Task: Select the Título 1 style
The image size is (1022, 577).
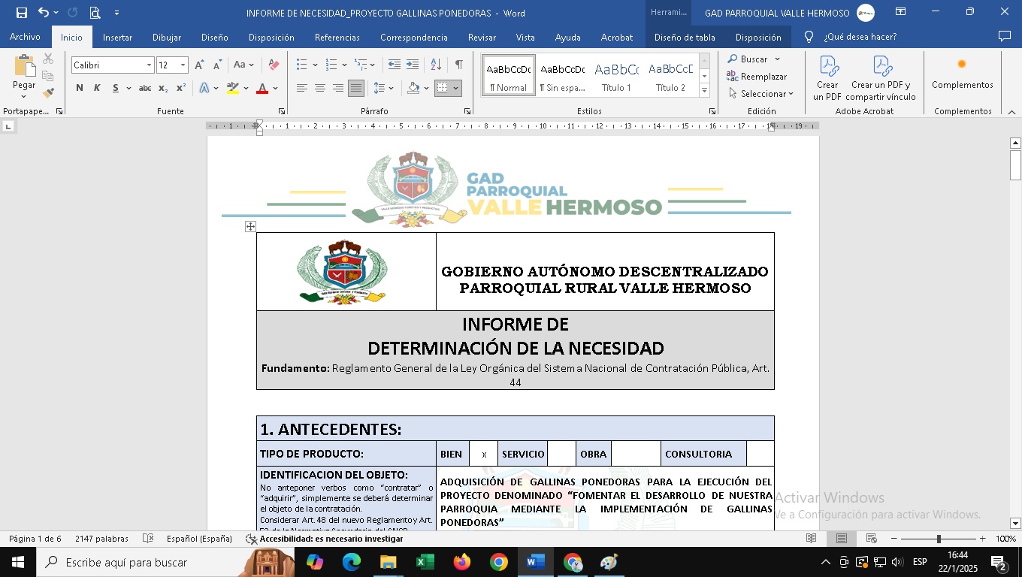Action: [x=616, y=75]
